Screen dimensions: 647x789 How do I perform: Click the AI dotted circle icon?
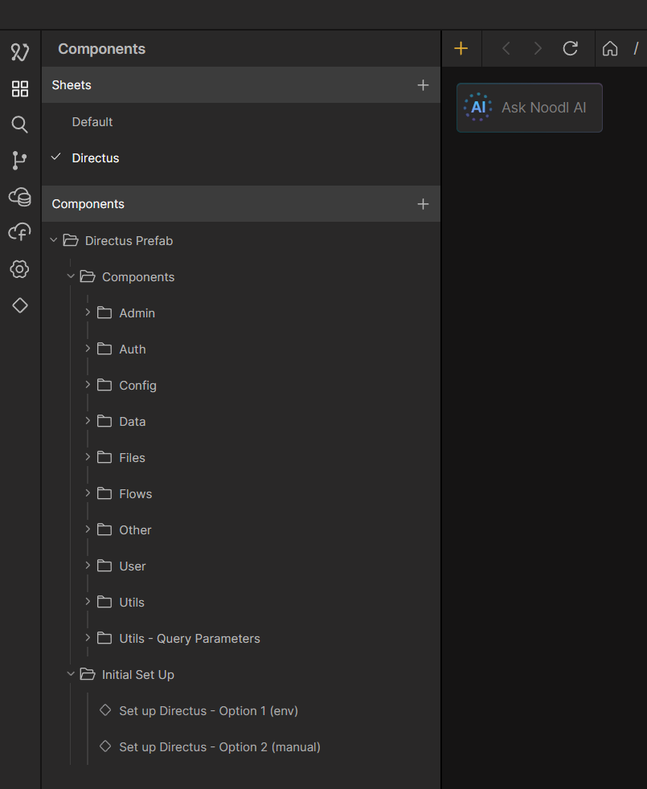pos(478,107)
